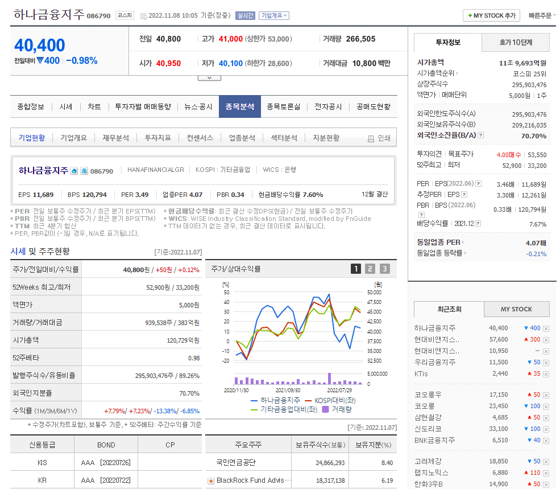The image size is (560, 489).
Task: Open the 종목토론실 tab
Action: coord(284,106)
